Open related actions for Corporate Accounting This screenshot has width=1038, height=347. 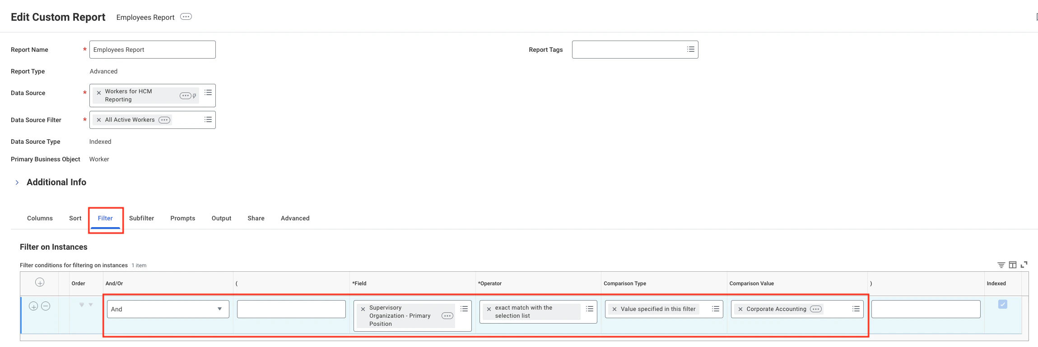pyautogui.click(x=816, y=309)
